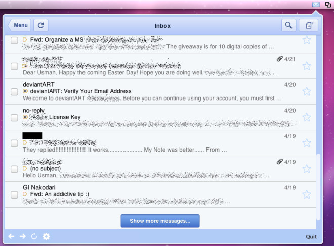Click the refresh inbox toolbar button
The width and height of the screenshot is (334, 246).
[x=40, y=25]
